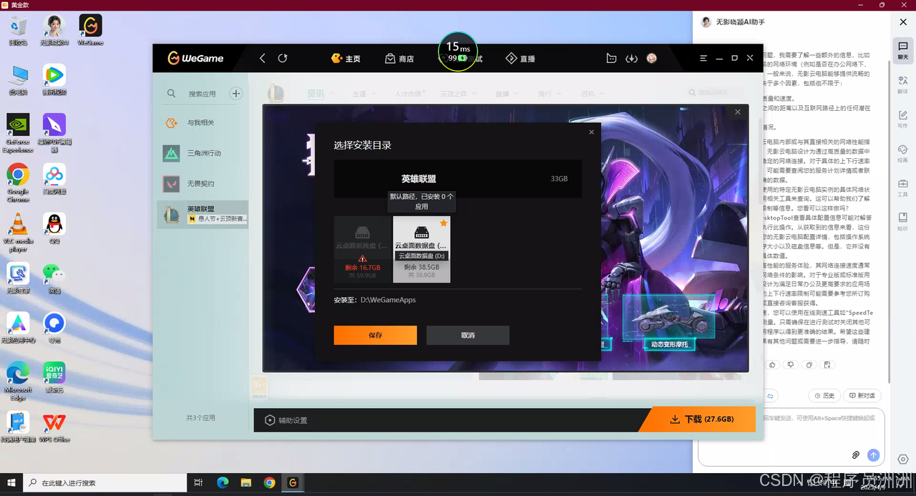
Task: Click the thumbs-up icon under AI reply
Action: coord(772,364)
